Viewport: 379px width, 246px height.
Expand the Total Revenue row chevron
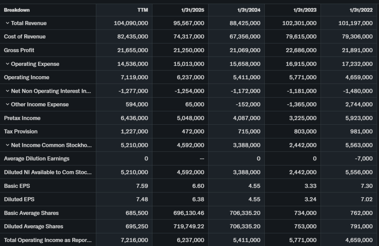point(7,23)
